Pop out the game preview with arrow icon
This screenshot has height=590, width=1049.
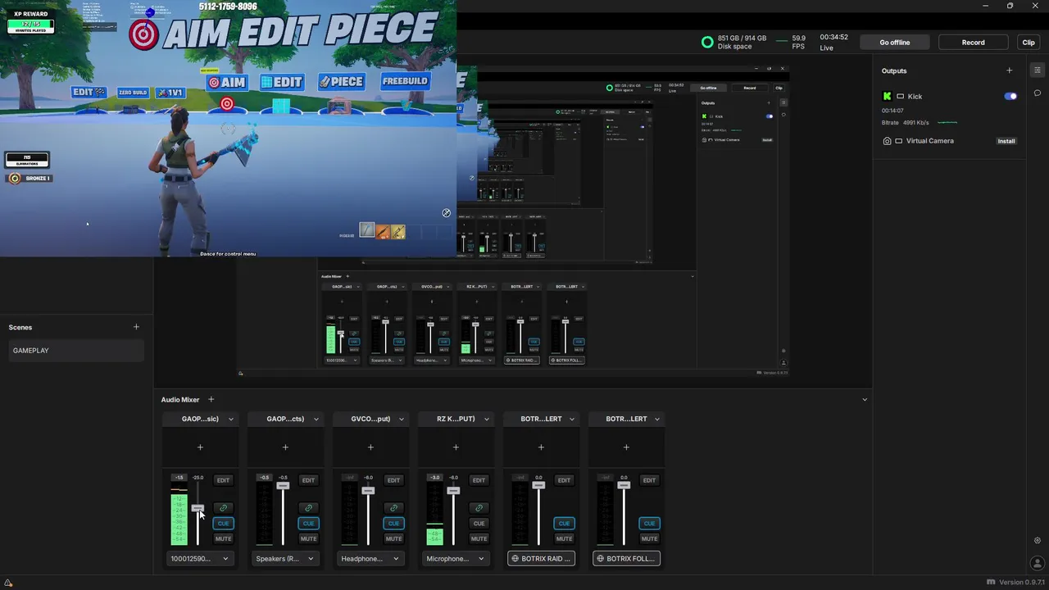pyautogui.click(x=446, y=213)
